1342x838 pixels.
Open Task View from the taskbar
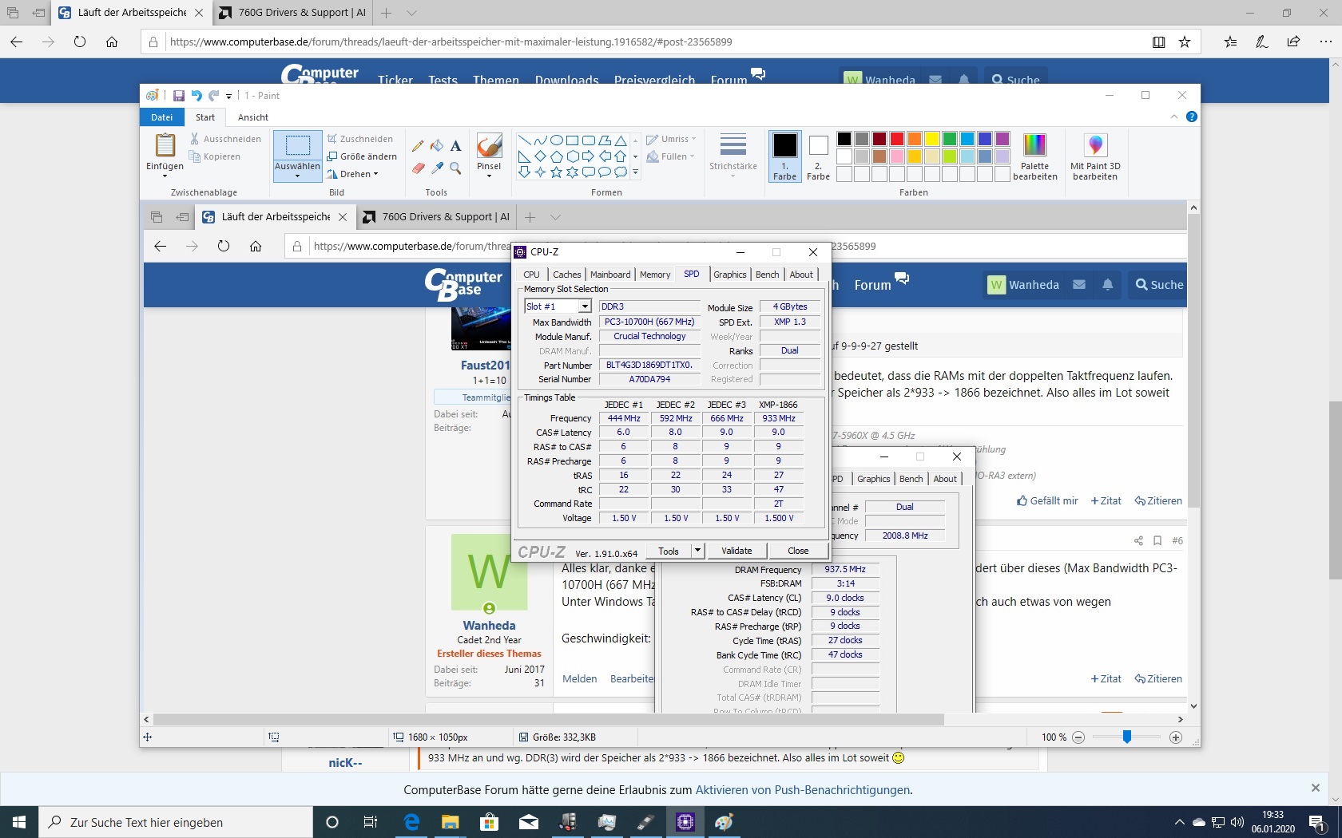[x=370, y=822]
